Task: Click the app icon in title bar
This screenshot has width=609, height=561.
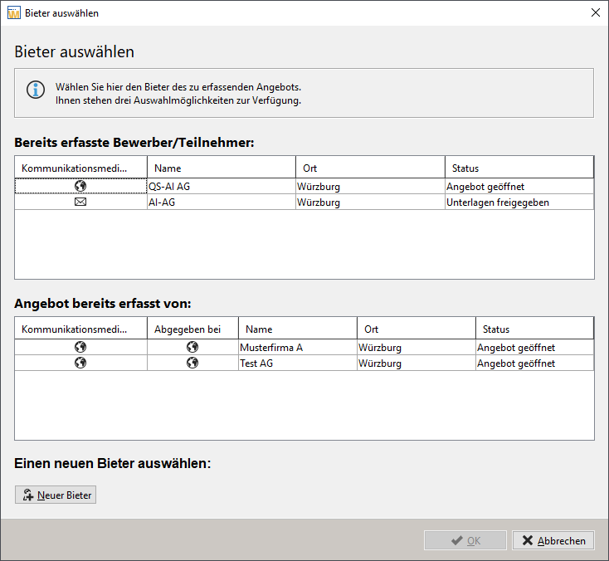Action: (13, 12)
